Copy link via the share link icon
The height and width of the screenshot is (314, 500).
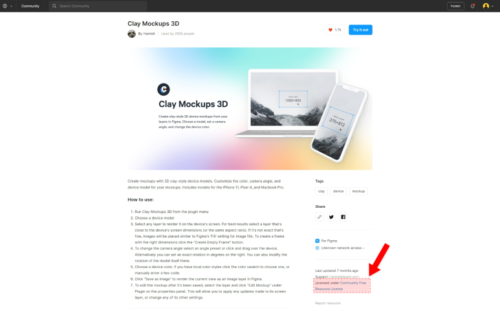320,217
